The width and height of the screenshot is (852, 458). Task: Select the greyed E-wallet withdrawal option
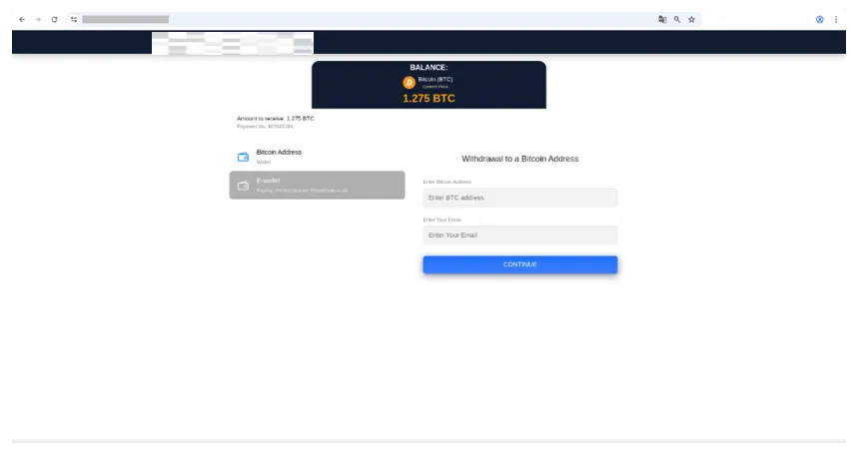pos(317,185)
